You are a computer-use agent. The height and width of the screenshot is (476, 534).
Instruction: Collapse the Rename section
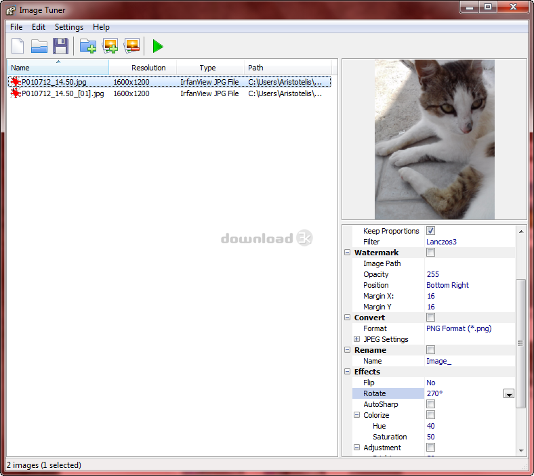click(x=347, y=350)
